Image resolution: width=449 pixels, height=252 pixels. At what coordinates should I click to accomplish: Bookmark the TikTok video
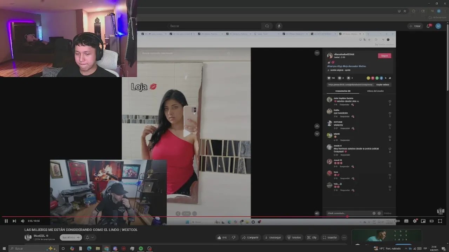click(x=348, y=78)
